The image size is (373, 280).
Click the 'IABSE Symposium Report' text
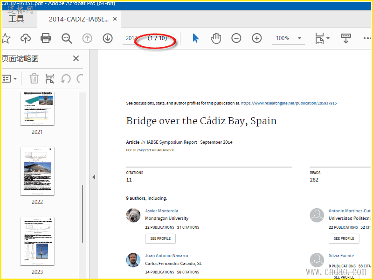tap(172, 142)
